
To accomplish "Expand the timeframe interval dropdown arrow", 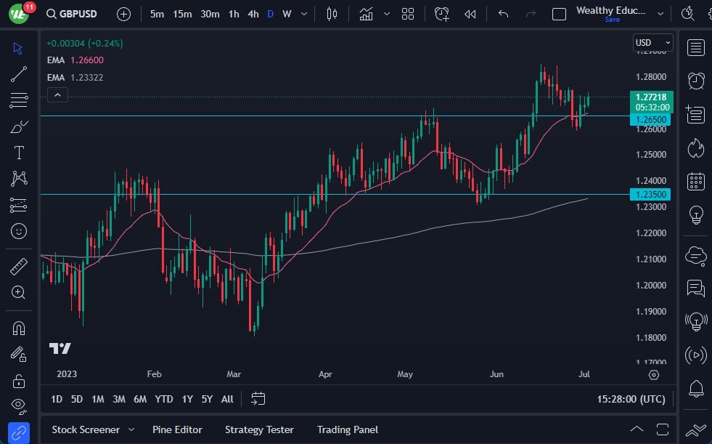I will pyautogui.click(x=303, y=14).
